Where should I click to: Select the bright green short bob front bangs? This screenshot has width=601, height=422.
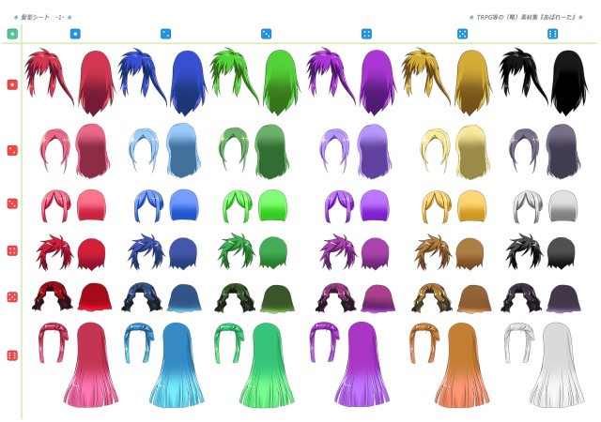coord(238,207)
